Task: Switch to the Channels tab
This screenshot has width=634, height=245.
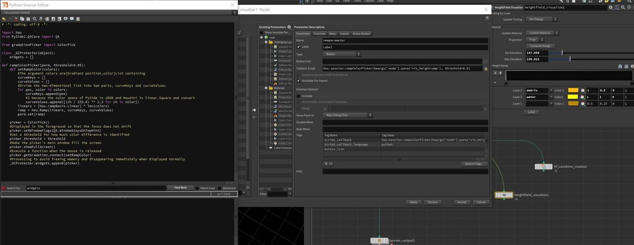Action: (319, 33)
